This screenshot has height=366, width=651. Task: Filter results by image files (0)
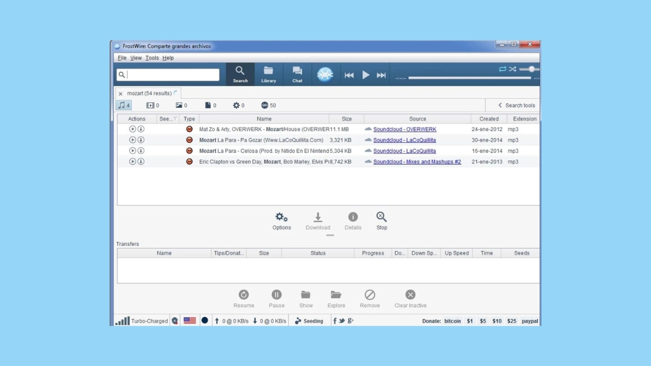pos(182,105)
